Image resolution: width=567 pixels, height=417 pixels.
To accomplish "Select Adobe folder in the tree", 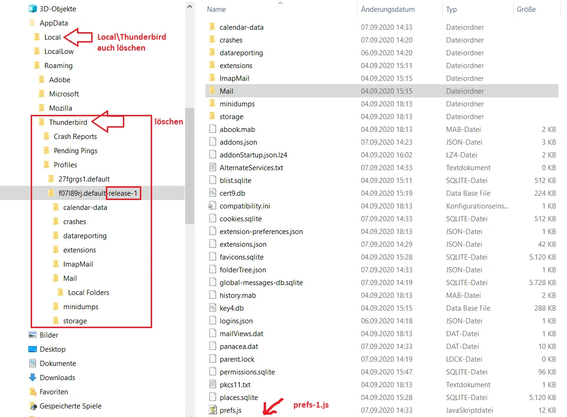I will (x=60, y=79).
